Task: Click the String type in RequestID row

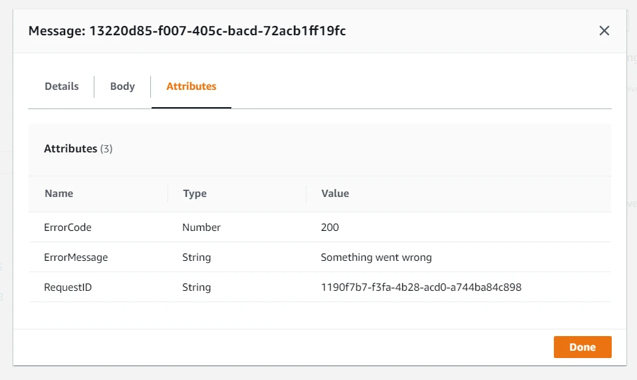Action: (196, 287)
